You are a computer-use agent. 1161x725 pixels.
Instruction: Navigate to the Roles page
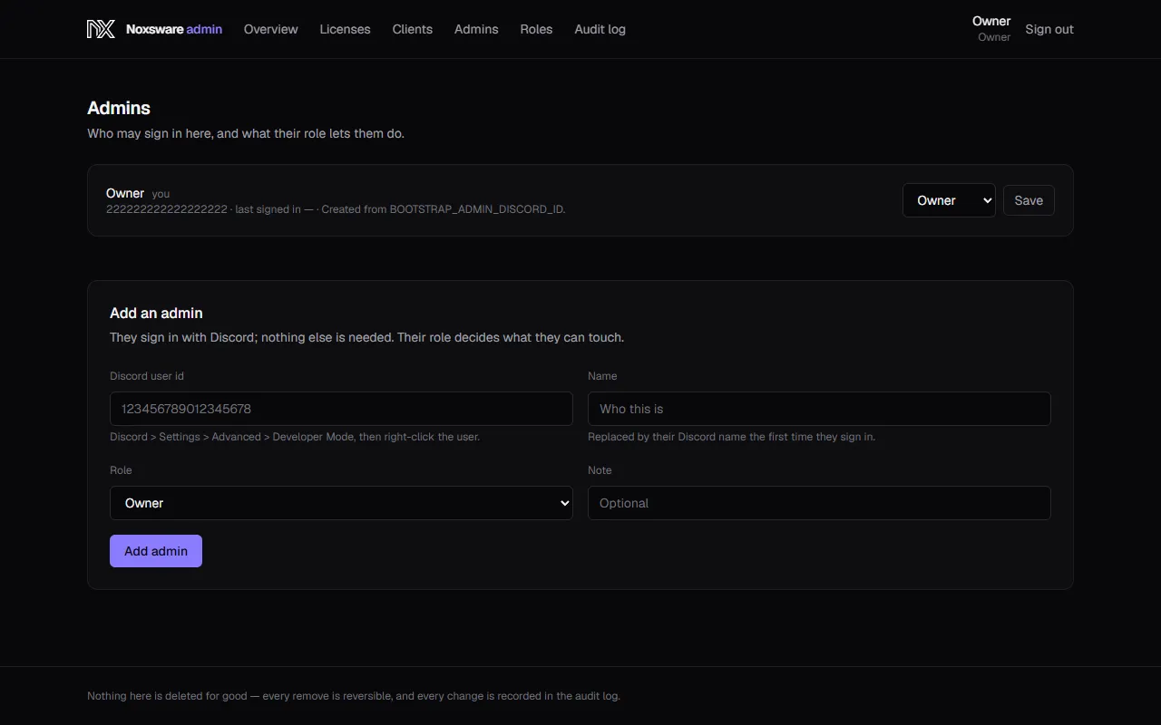pyautogui.click(x=536, y=29)
